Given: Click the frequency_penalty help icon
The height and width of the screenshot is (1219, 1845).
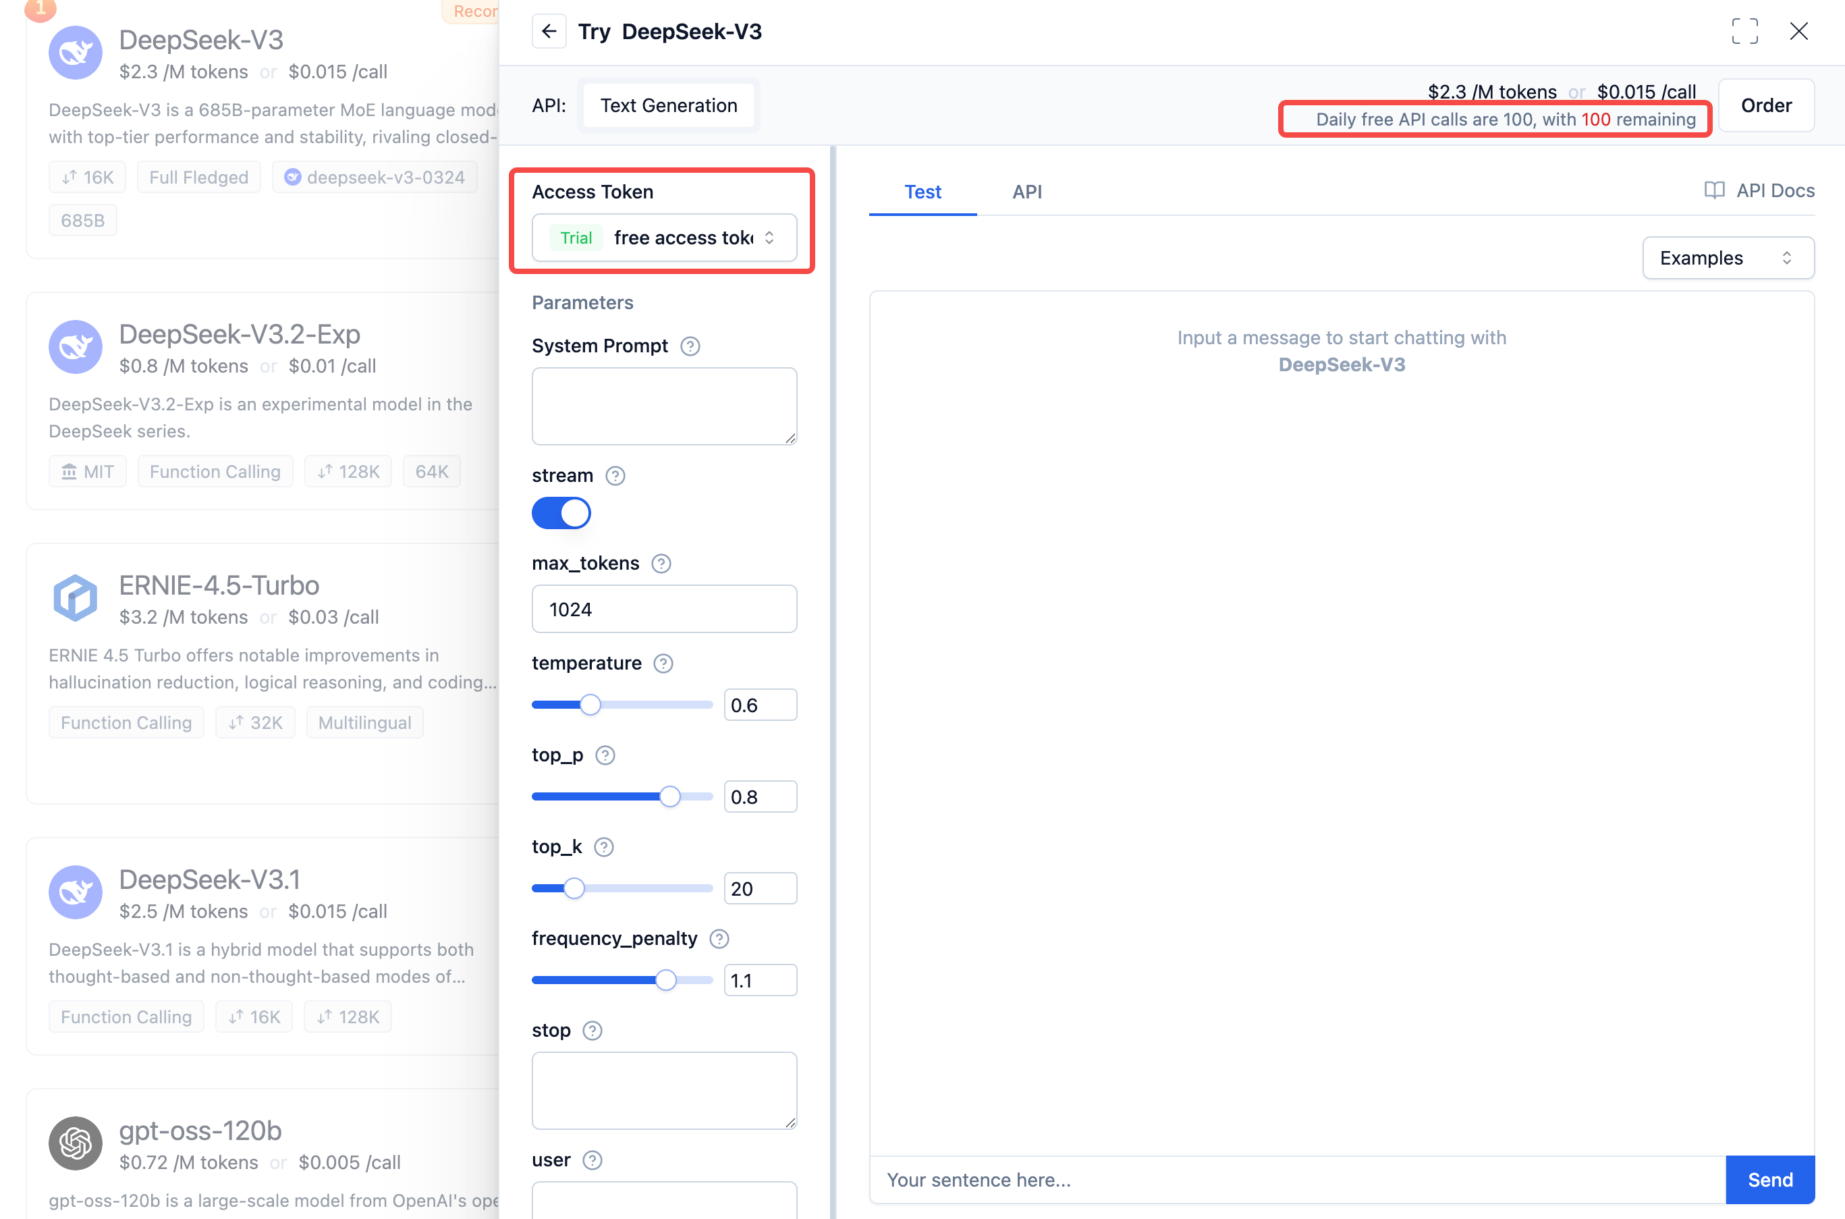Looking at the screenshot, I should 719,939.
